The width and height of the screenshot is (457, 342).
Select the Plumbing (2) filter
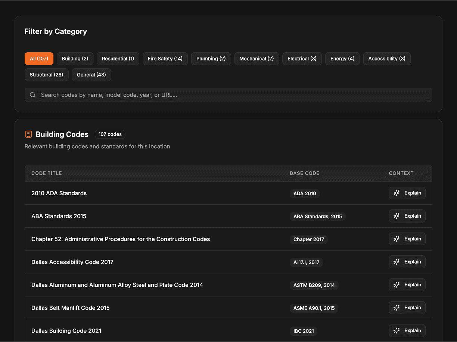pyautogui.click(x=211, y=59)
